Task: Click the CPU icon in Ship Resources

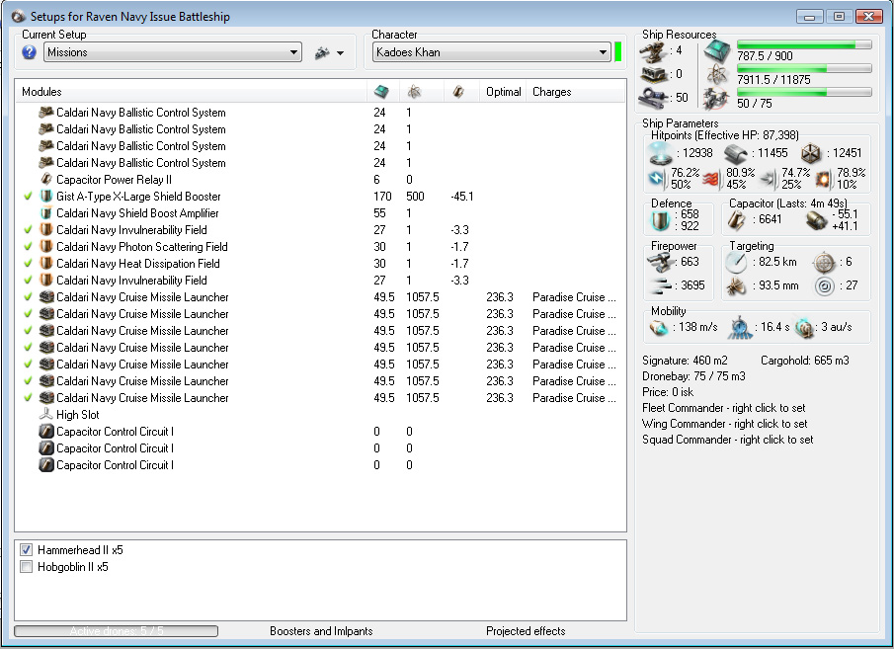Action: click(x=717, y=50)
